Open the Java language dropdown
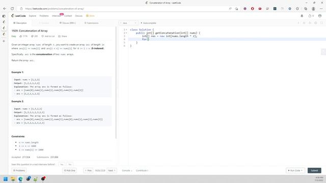Screen dimensions: 326x183 pyautogui.click(x=128, y=23)
